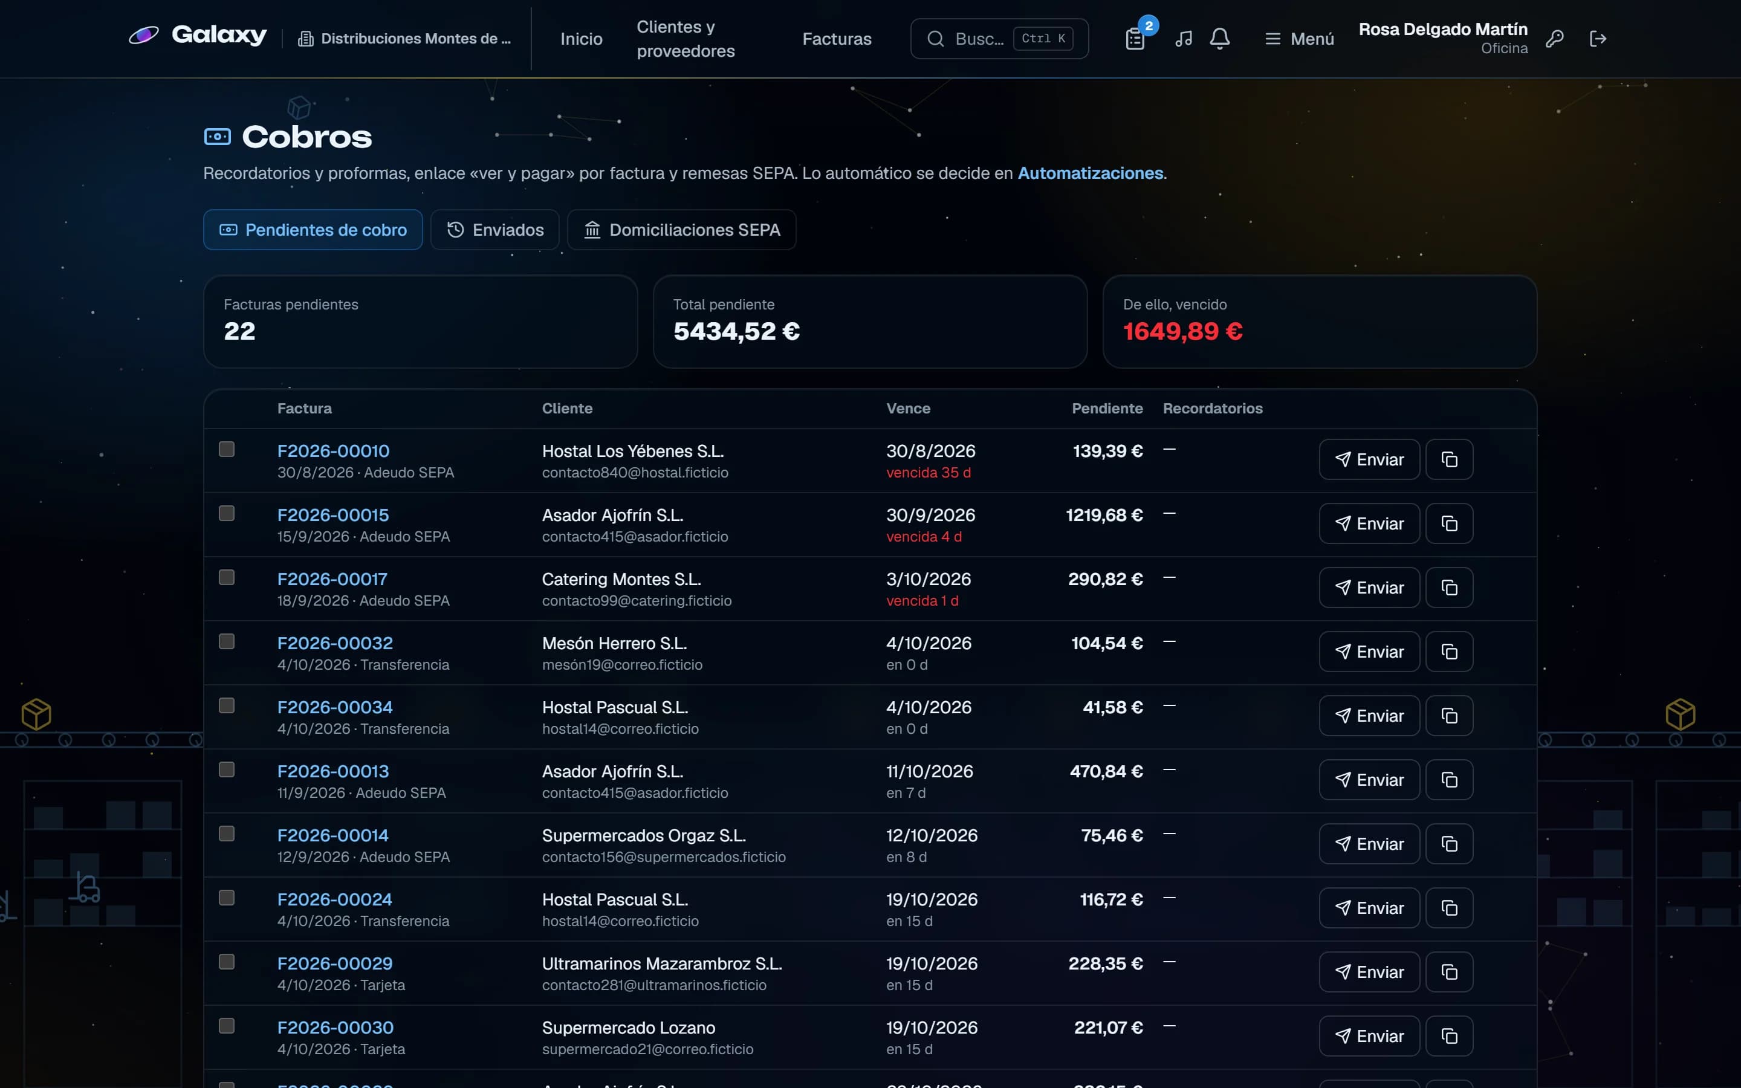Screen dimensions: 1741x1088
Task: Select checkbox for invoice F2026-00010
Action: (227, 449)
